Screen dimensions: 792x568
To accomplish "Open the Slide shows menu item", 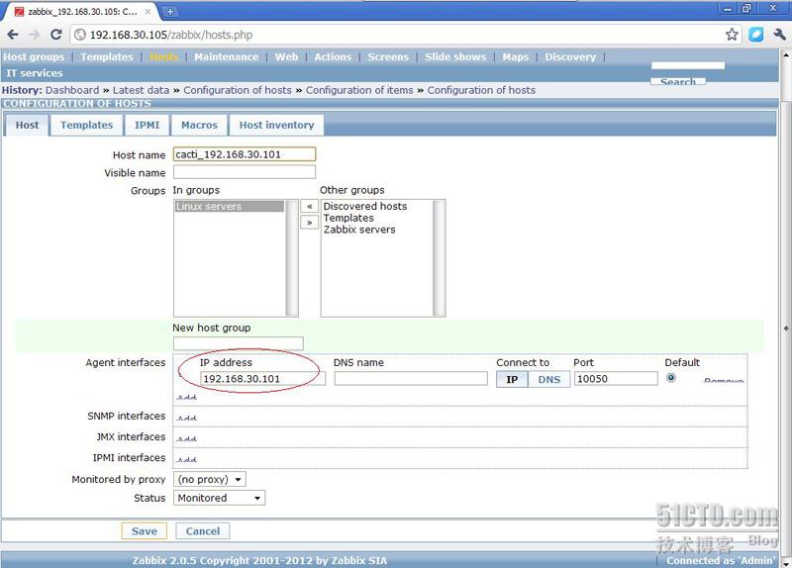I will click(x=455, y=57).
